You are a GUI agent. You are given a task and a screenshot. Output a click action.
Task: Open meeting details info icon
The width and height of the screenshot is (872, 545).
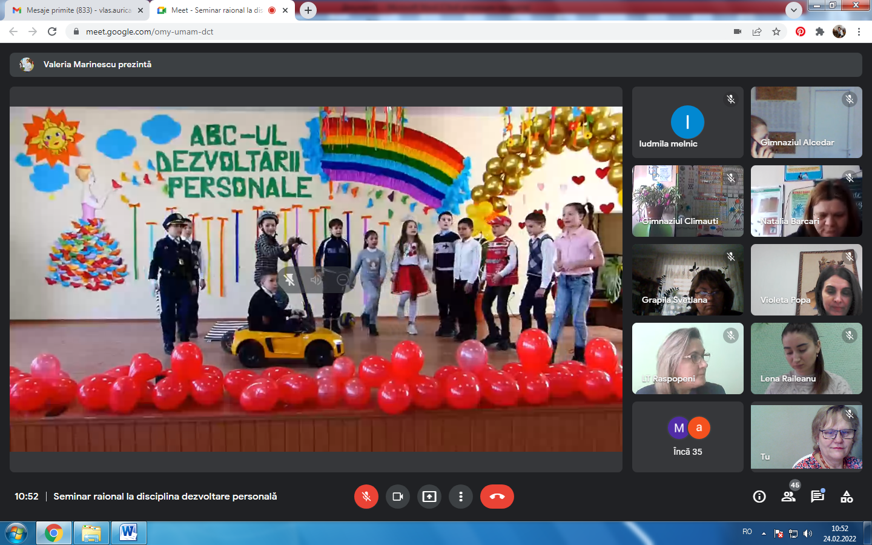tap(759, 497)
